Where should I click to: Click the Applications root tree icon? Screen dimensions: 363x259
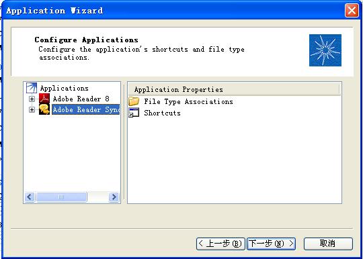(x=32, y=88)
